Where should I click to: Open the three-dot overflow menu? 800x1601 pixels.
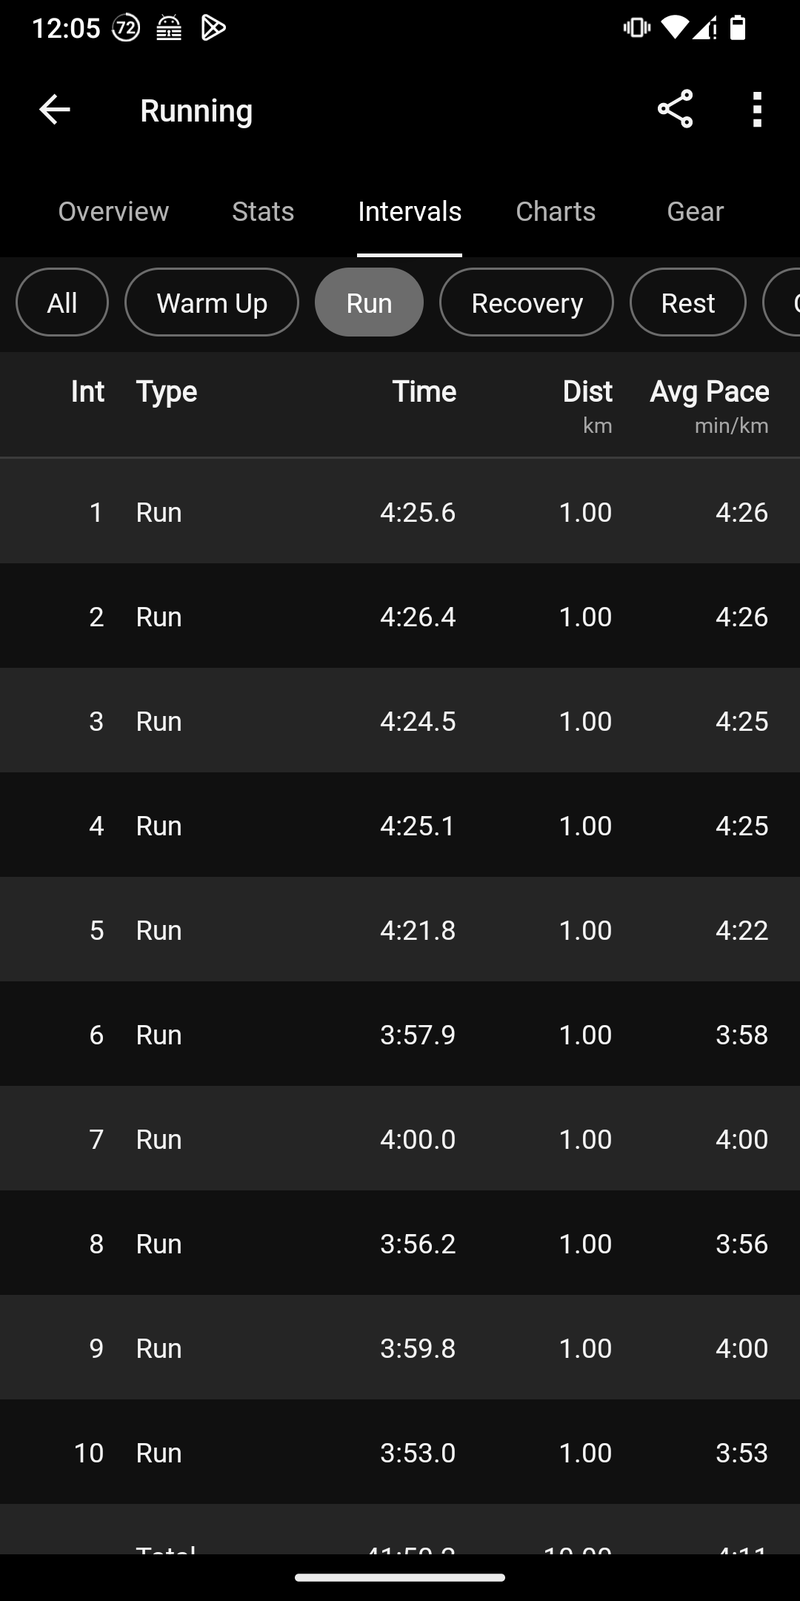coord(756,110)
